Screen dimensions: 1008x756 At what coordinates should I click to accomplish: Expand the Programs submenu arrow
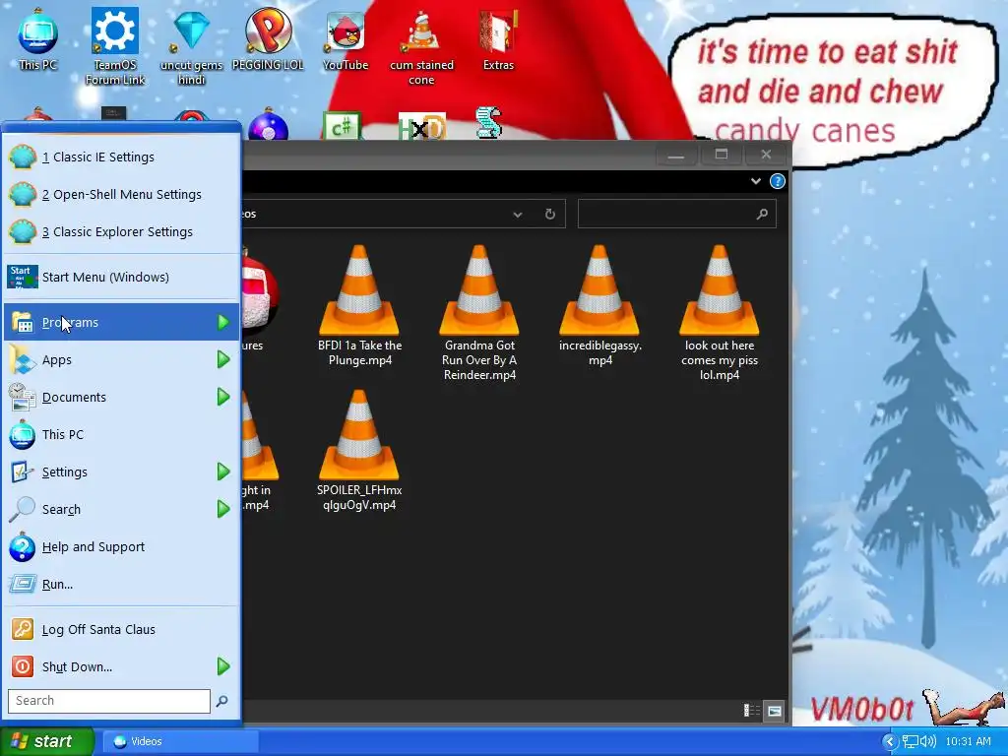[x=223, y=322]
